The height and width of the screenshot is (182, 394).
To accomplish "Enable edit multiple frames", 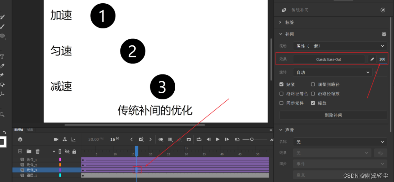I will pos(170,139).
